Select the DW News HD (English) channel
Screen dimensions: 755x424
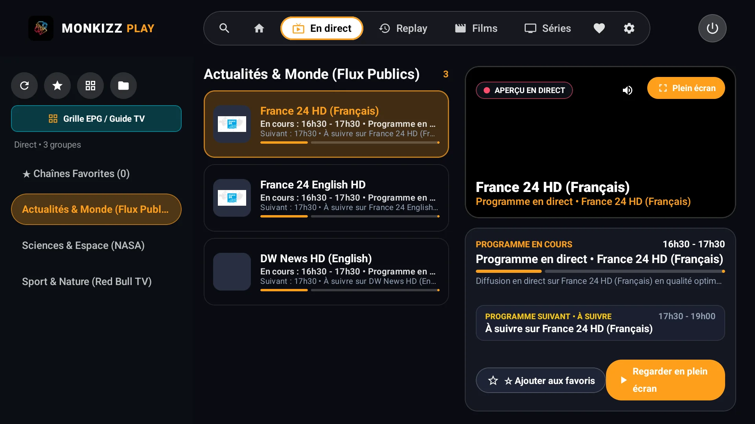pos(326,272)
